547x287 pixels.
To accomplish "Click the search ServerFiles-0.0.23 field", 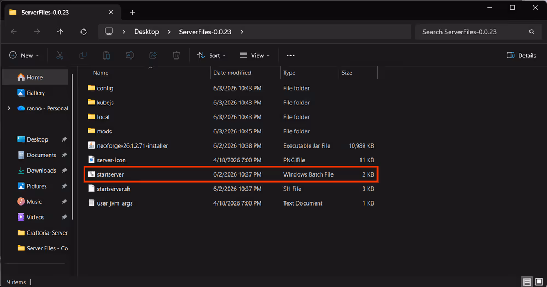I will (477, 32).
